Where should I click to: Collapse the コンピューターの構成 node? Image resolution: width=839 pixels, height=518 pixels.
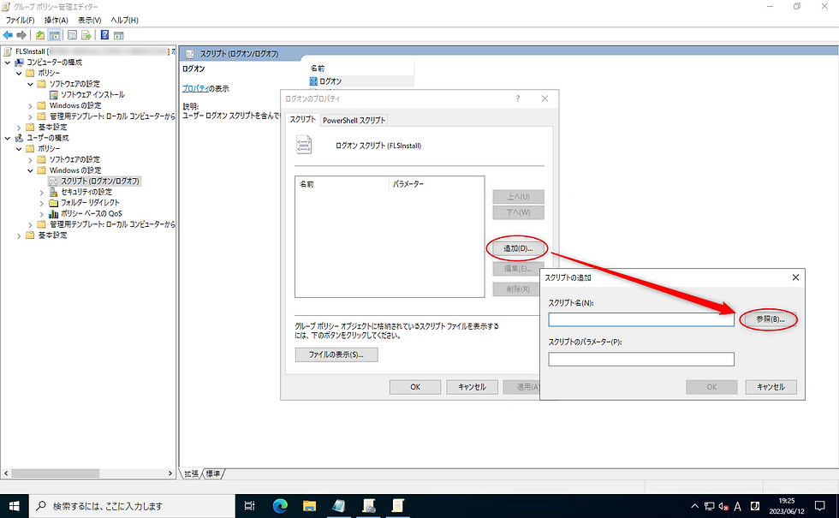[x=8, y=63]
